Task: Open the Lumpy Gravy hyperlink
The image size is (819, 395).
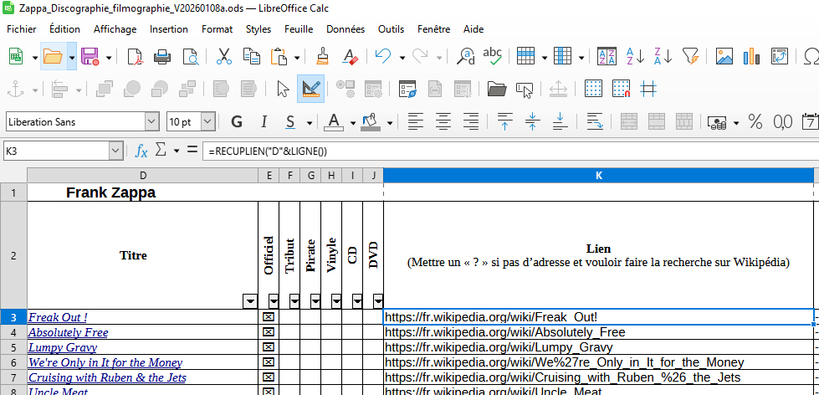Action: 62,347
